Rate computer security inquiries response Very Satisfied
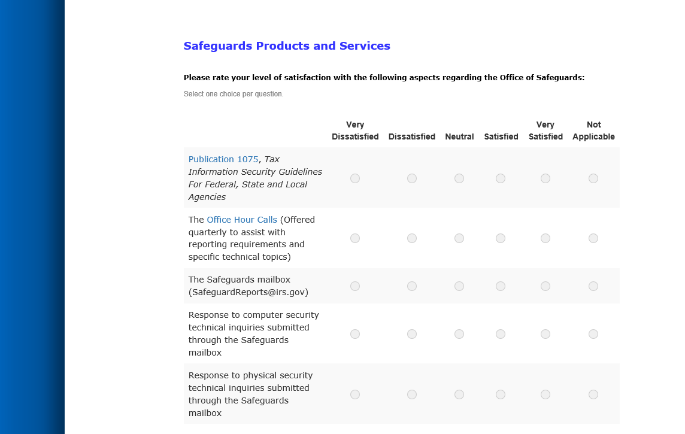Screen dimensions: 685x434 [x=545, y=334]
